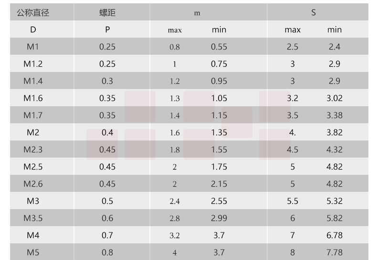Click the M2.3 diameter cell
The image size is (377, 260).
(x=33, y=150)
